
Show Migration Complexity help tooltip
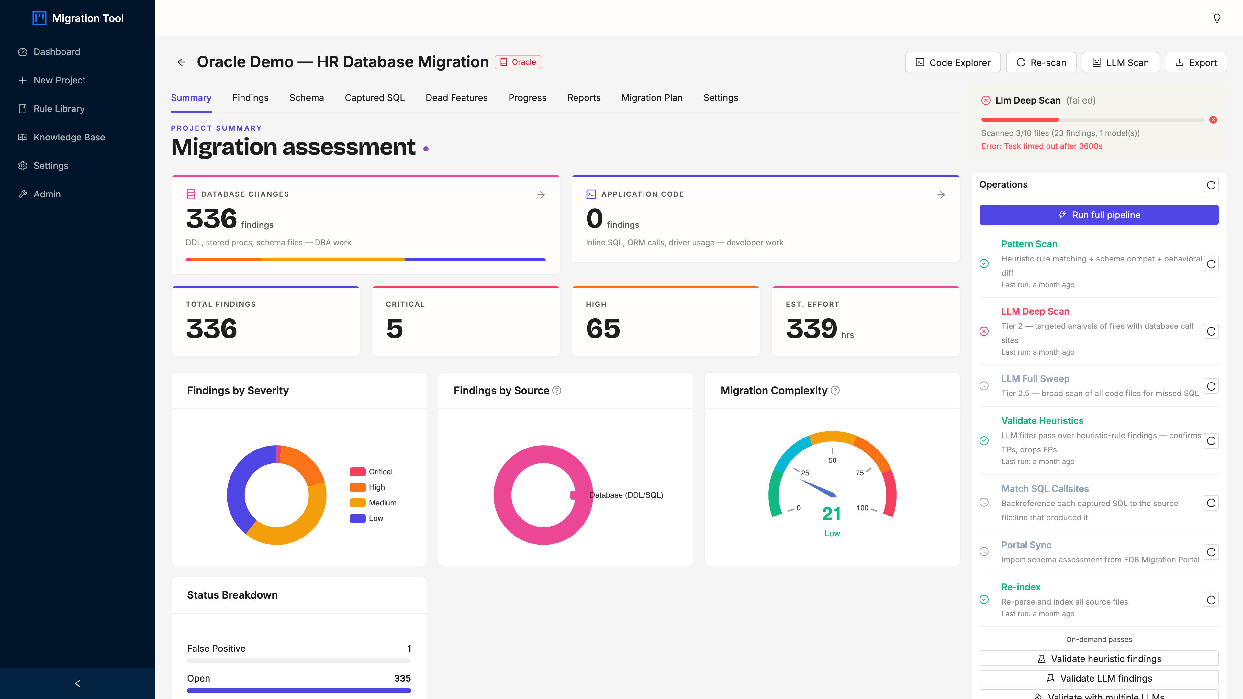(835, 390)
